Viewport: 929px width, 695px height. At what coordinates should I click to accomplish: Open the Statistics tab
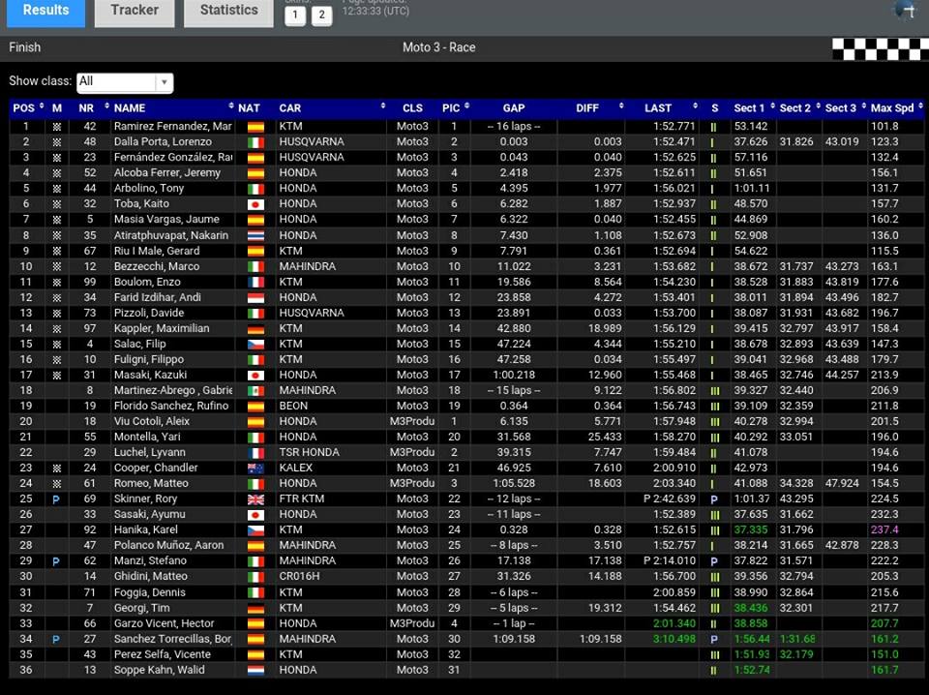point(228,11)
